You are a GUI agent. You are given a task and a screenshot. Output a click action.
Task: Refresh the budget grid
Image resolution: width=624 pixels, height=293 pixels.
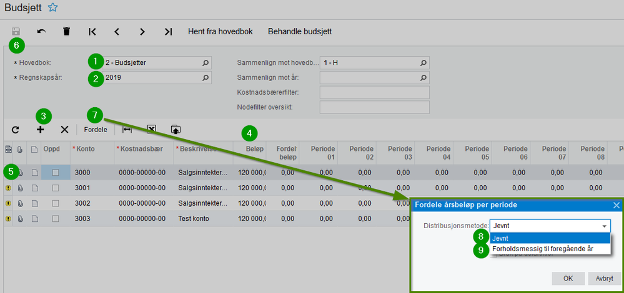[15, 130]
